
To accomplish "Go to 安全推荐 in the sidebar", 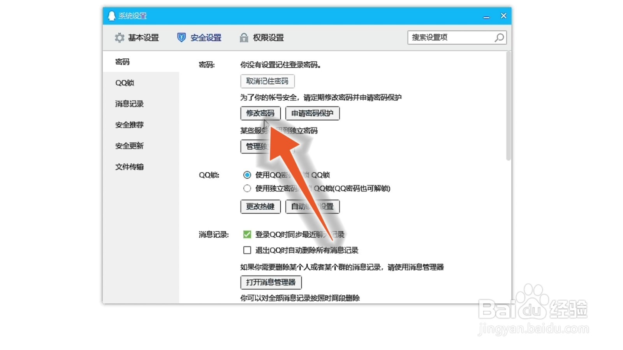I will click(x=141, y=125).
